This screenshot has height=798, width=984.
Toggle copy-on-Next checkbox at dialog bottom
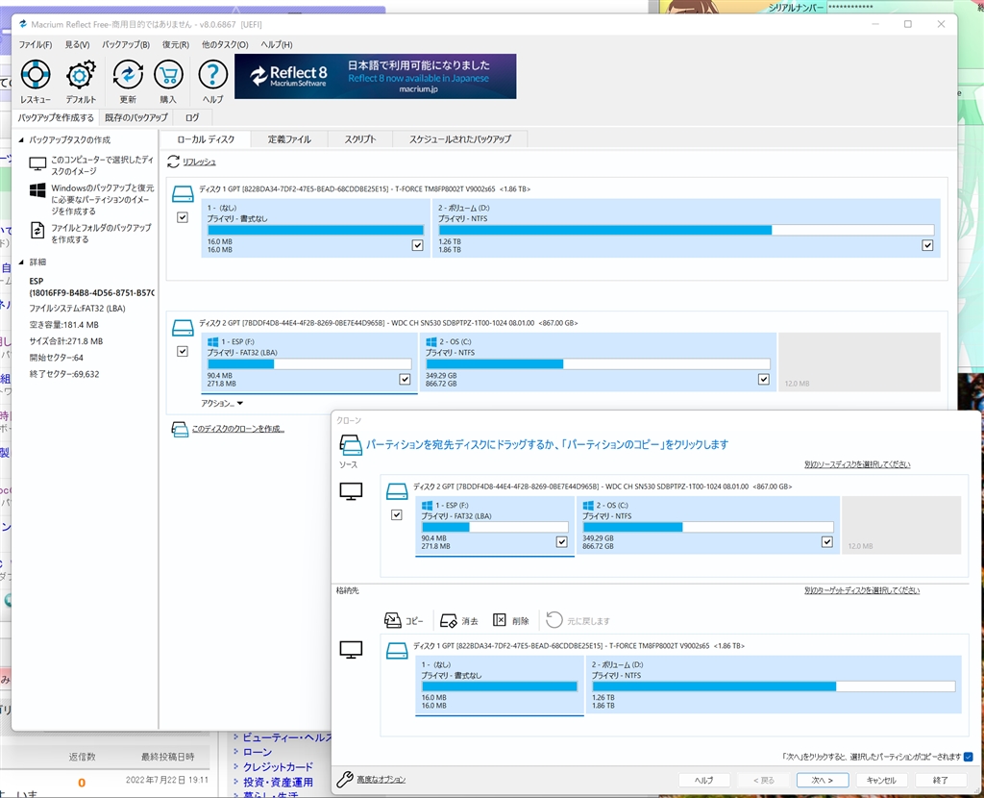point(969,757)
